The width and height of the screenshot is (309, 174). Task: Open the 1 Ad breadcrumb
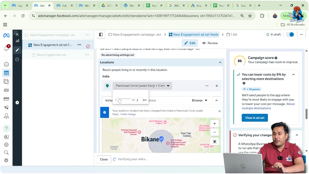(x=232, y=35)
